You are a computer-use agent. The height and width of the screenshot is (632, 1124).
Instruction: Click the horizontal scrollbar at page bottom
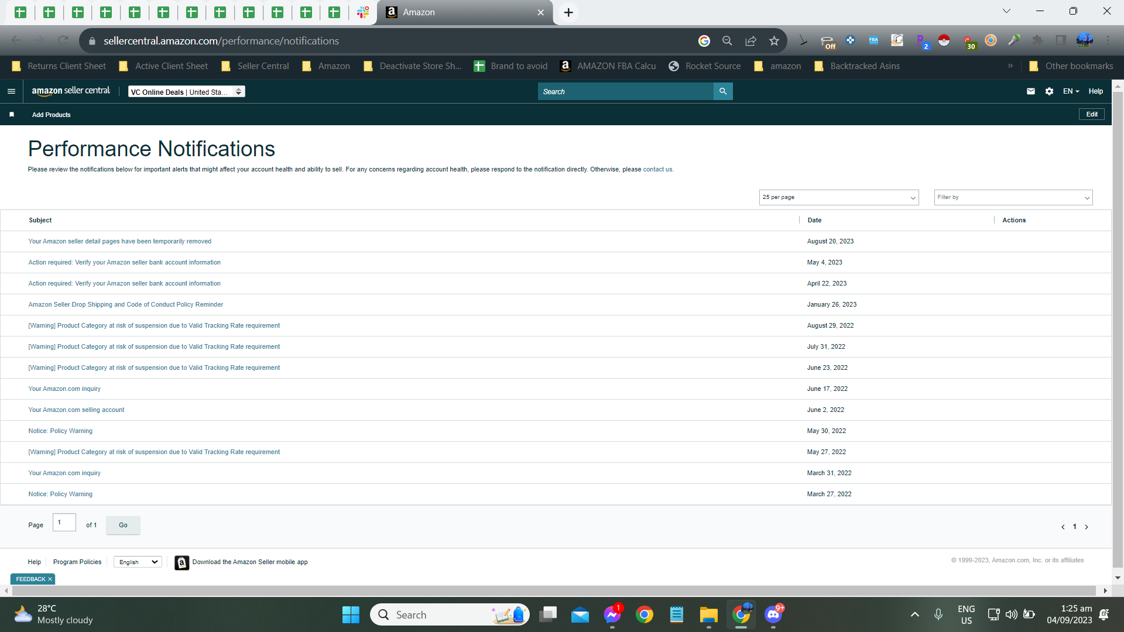[x=553, y=591]
